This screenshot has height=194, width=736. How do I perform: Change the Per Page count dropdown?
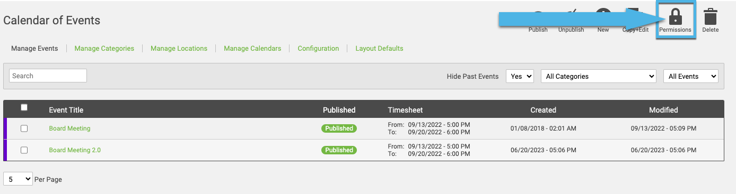coord(18,179)
